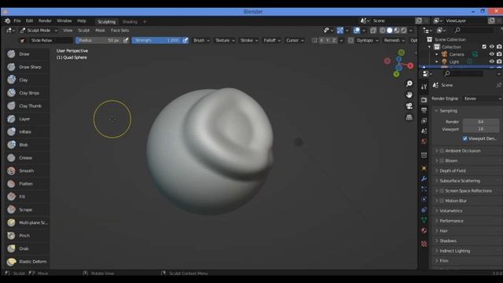Toggle radius pressure sensitivity button
503x283 pixels.
[x=126, y=40]
